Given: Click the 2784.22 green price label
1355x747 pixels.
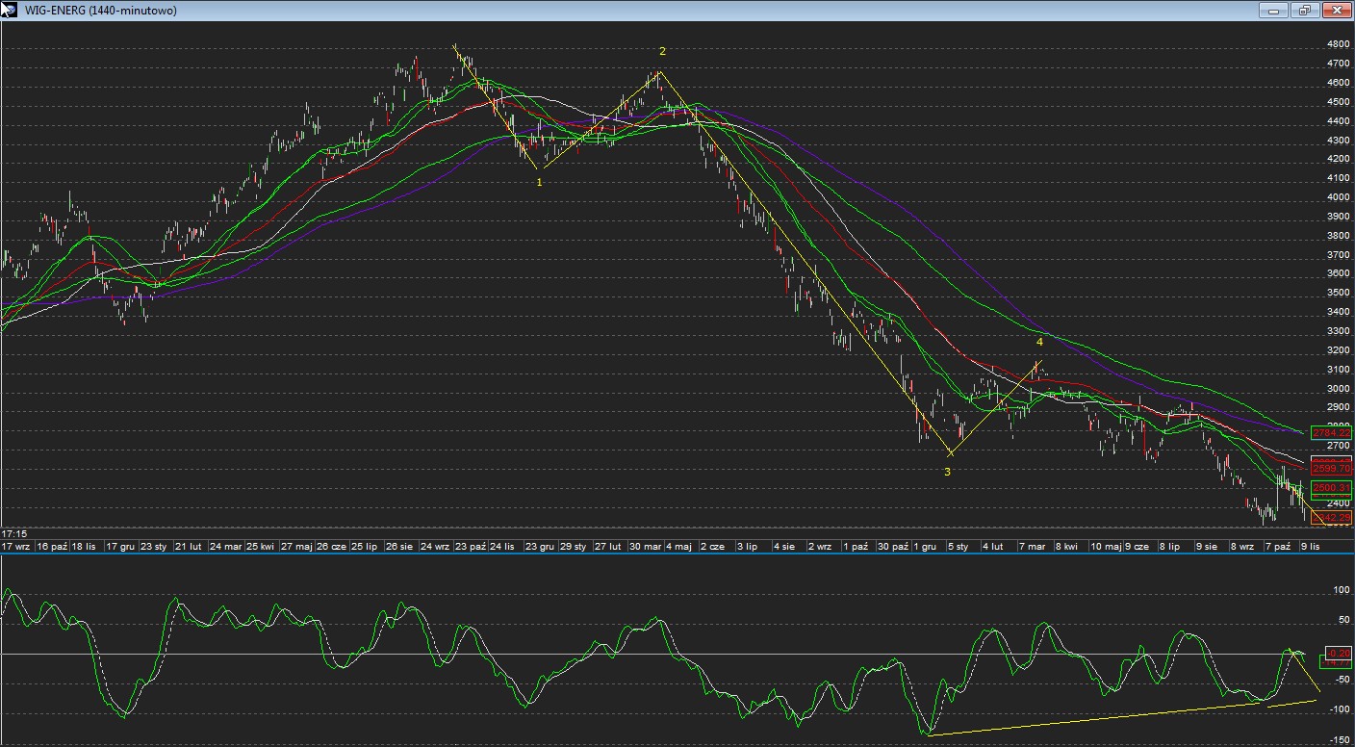Looking at the screenshot, I should tap(1332, 433).
